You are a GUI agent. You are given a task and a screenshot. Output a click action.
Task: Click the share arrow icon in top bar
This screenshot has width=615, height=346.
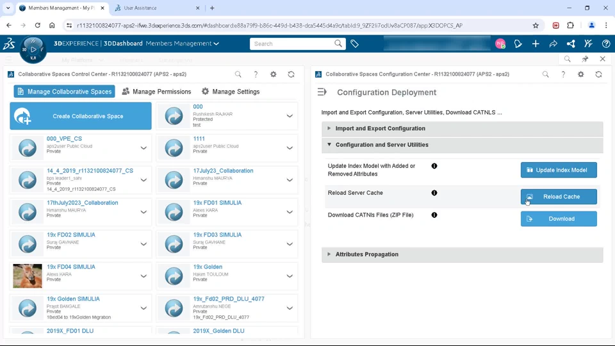pos(553,44)
